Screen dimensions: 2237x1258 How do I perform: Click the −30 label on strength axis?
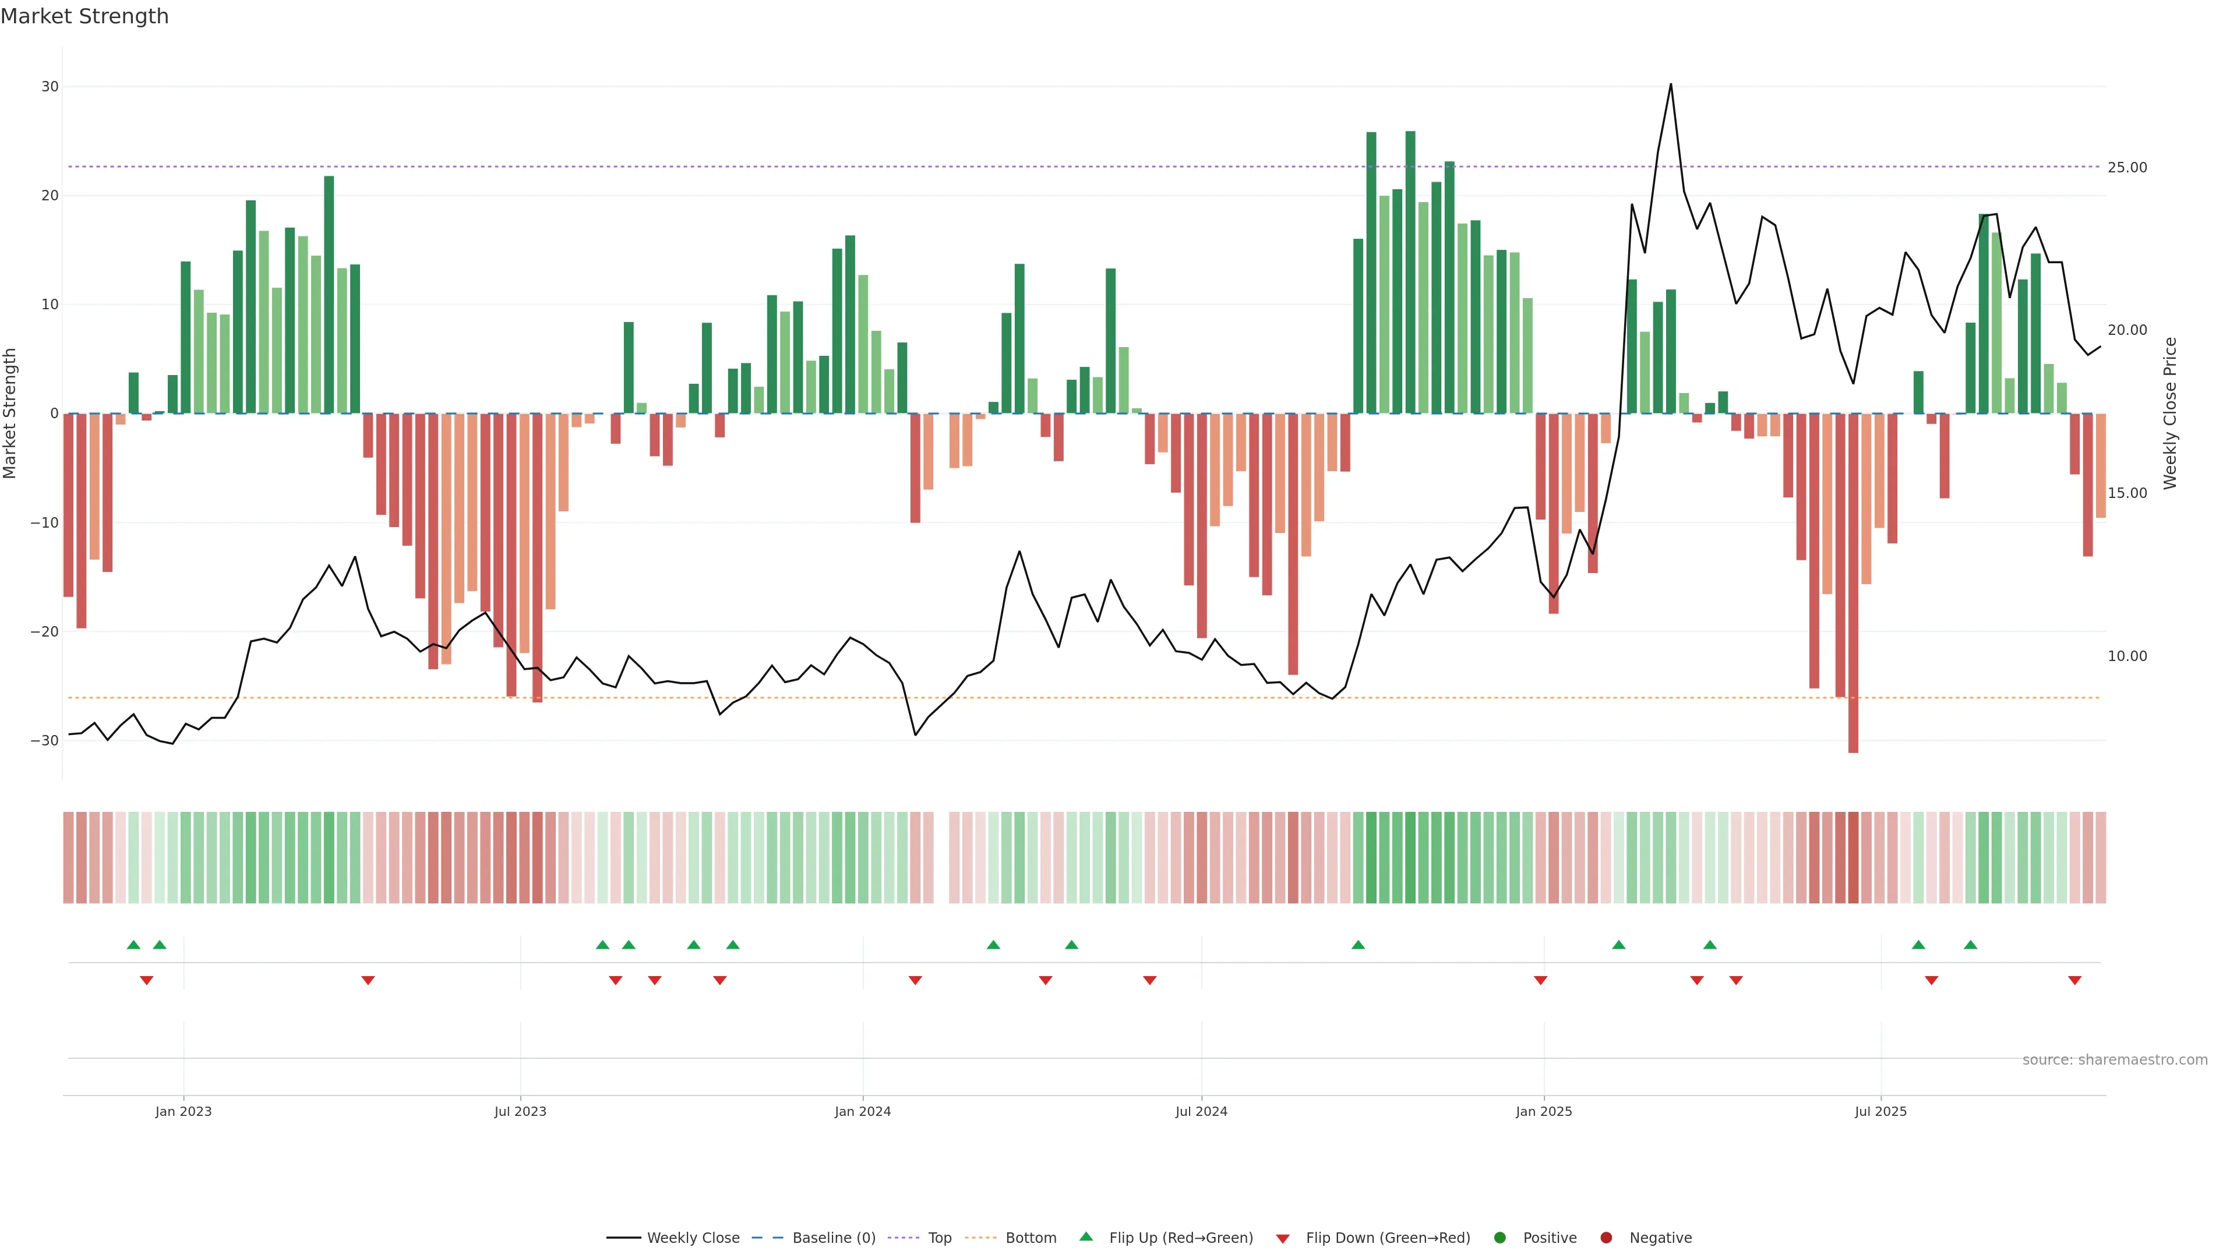44,741
